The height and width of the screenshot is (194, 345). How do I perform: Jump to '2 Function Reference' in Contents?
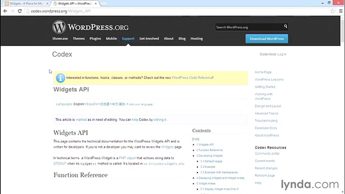[x=209, y=150]
